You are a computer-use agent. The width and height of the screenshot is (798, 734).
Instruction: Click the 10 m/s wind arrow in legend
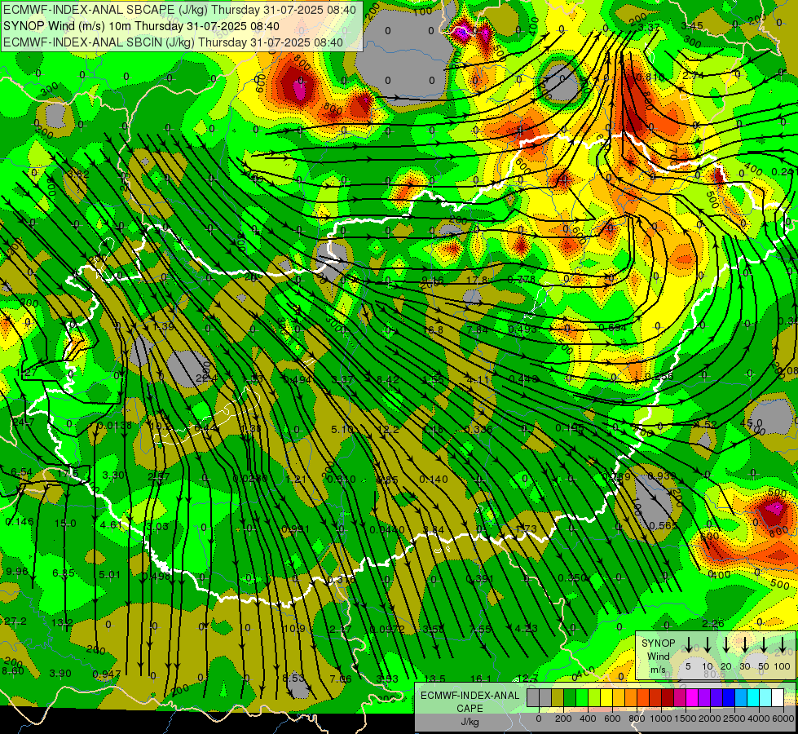[x=707, y=644]
